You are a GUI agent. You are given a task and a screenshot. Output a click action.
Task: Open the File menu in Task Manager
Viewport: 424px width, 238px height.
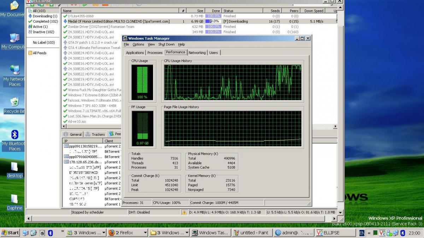click(126, 44)
